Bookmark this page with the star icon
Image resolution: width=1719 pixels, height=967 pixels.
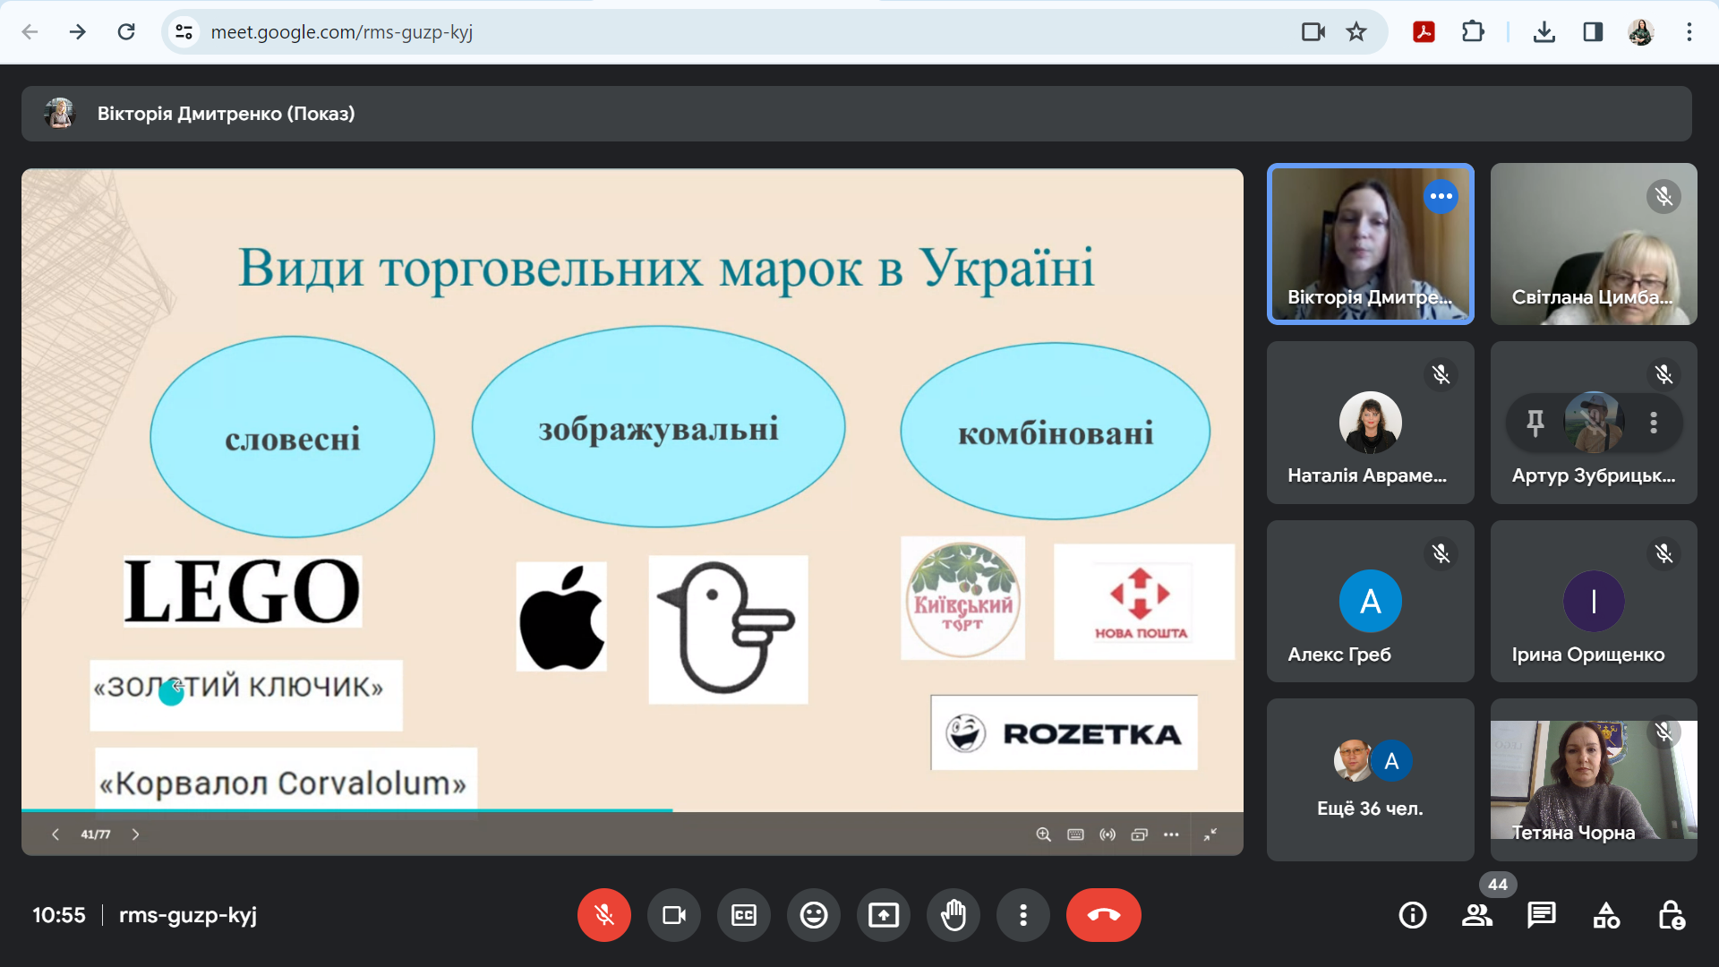[x=1356, y=32]
